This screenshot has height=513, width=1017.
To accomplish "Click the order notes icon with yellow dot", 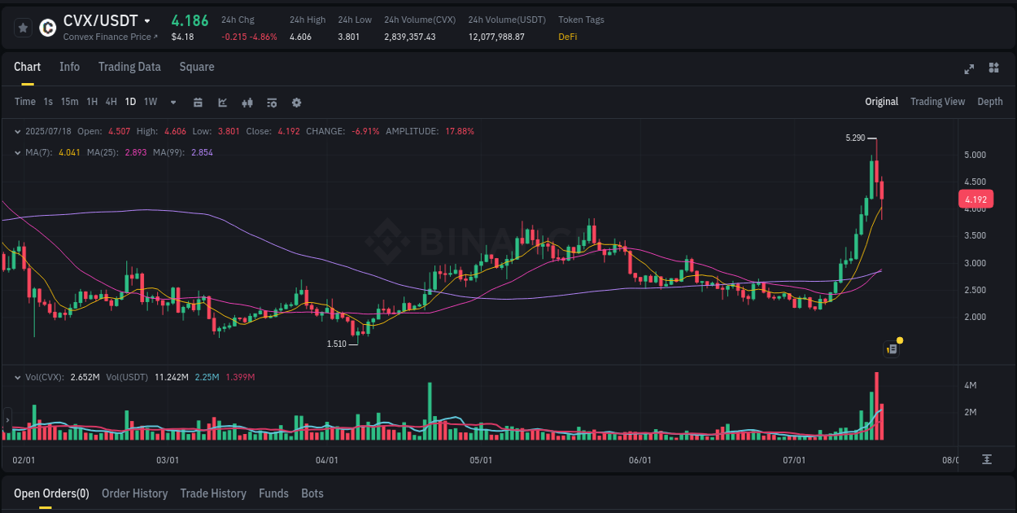I will point(891,349).
